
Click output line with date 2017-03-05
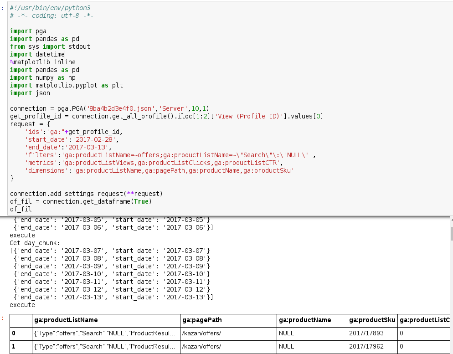112,220
